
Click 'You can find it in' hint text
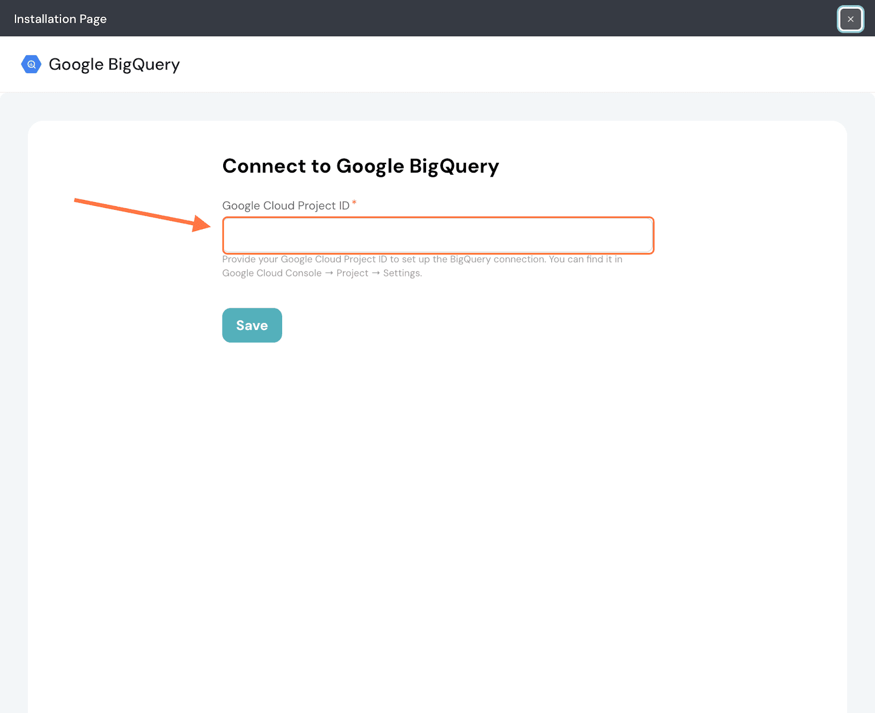585,260
